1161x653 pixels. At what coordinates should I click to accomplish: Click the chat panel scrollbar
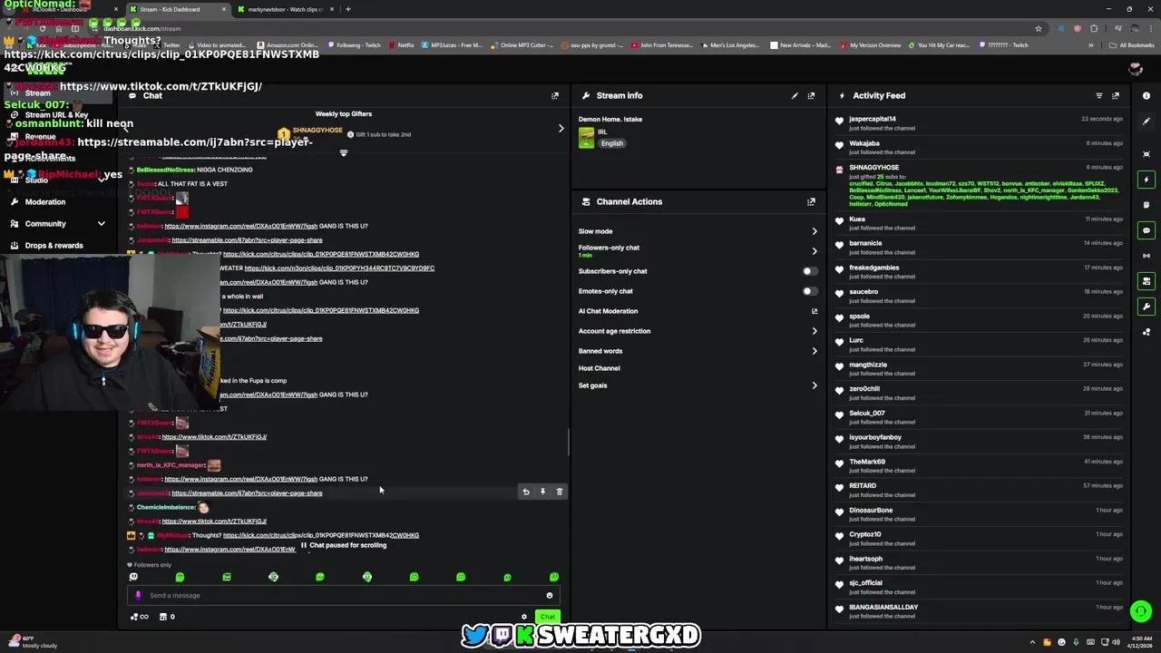(x=568, y=443)
